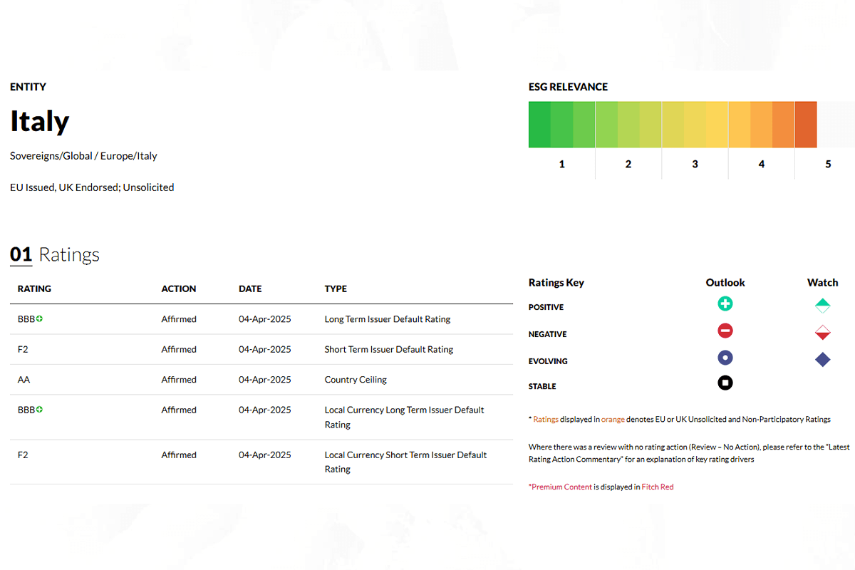
Task: Click the dark orange ESG Relevance segment
Action: [x=805, y=125]
